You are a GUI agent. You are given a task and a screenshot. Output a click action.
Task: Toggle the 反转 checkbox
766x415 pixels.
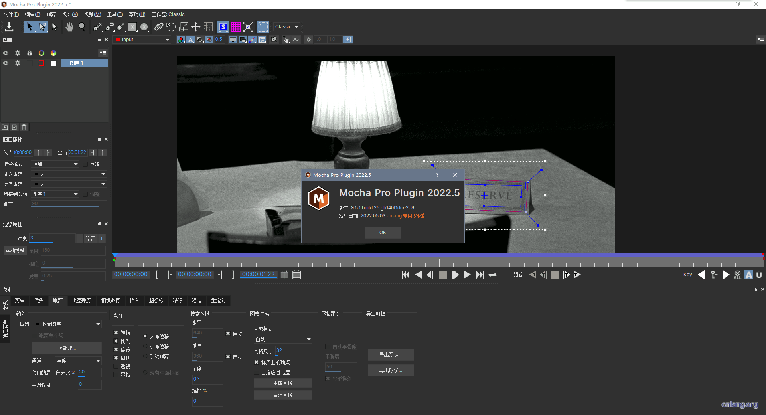point(85,164)
